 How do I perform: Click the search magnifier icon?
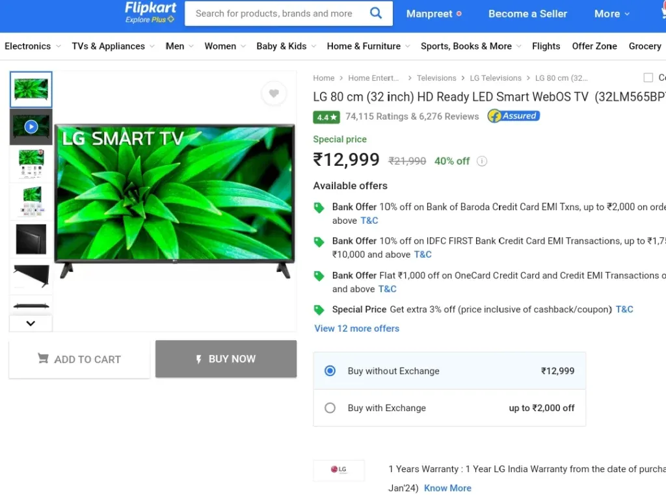click(x=375, y=13)
